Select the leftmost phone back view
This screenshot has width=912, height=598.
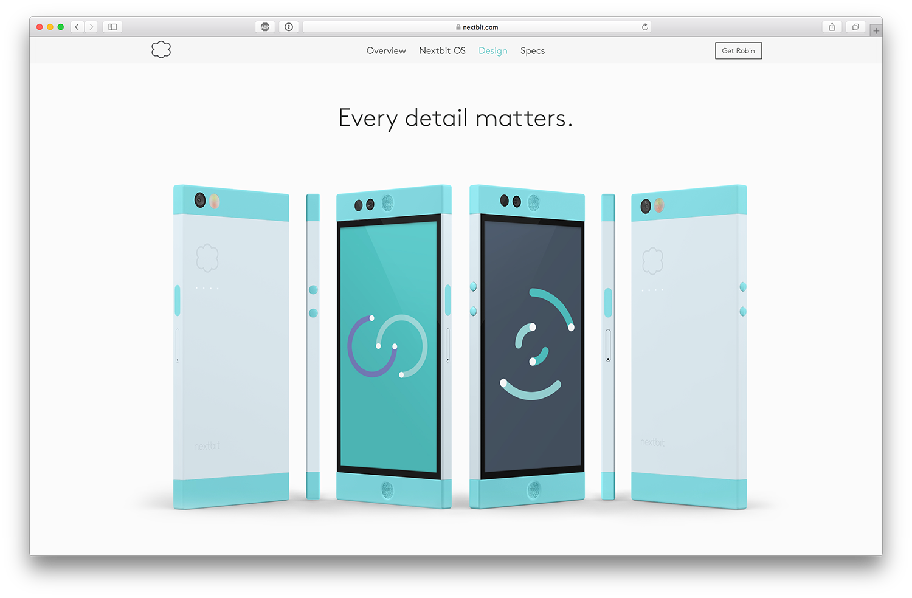point(231,346)
